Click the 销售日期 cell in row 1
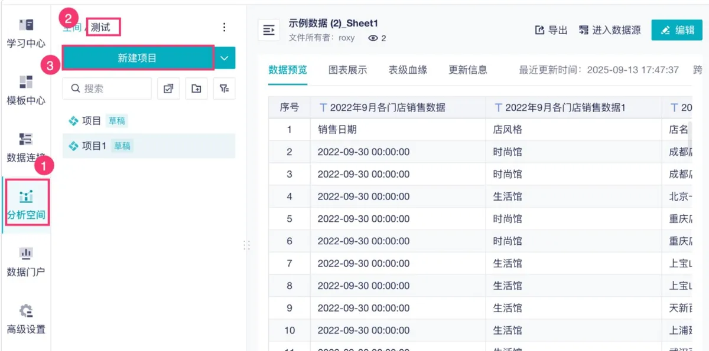 (398, 130)
